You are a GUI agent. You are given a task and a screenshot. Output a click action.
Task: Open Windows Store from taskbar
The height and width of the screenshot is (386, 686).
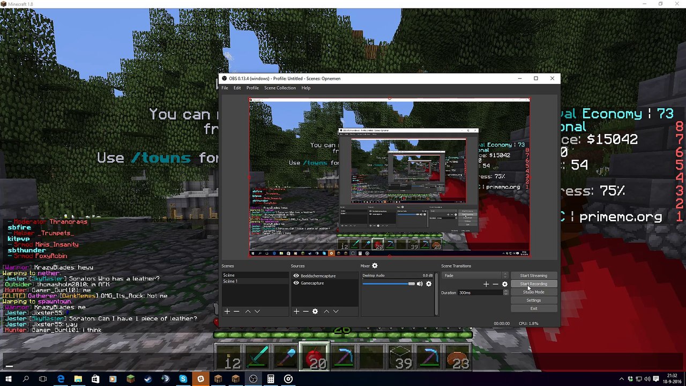click(x=95, y=380)
